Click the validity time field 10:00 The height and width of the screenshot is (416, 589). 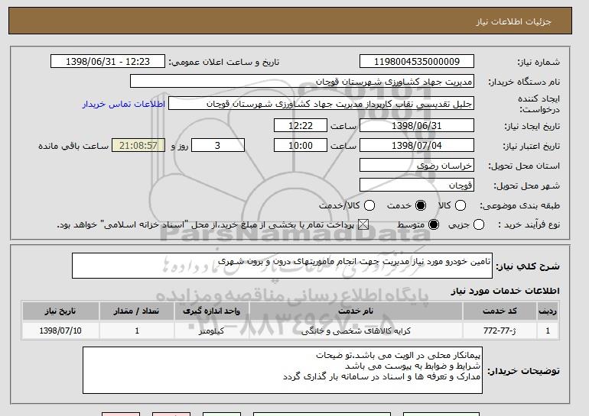coord(301,146)
